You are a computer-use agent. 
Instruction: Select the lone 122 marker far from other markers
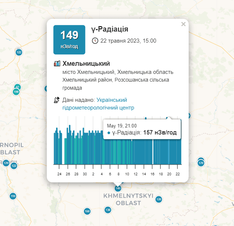pos(19,52)
